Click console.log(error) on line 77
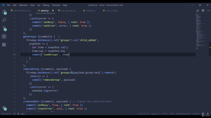 45,90
